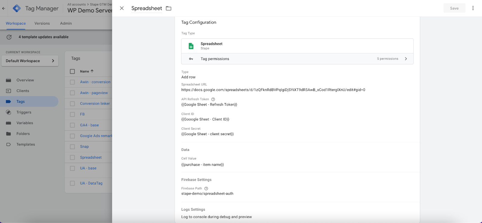This screenshot has height=223, width=482.
Task: Open the Spreadsheet tag link in list
Action: click(x=91, y=157)
